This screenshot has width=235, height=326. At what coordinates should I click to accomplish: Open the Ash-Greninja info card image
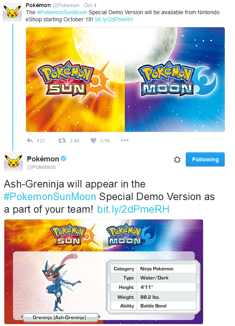(104, 272)
